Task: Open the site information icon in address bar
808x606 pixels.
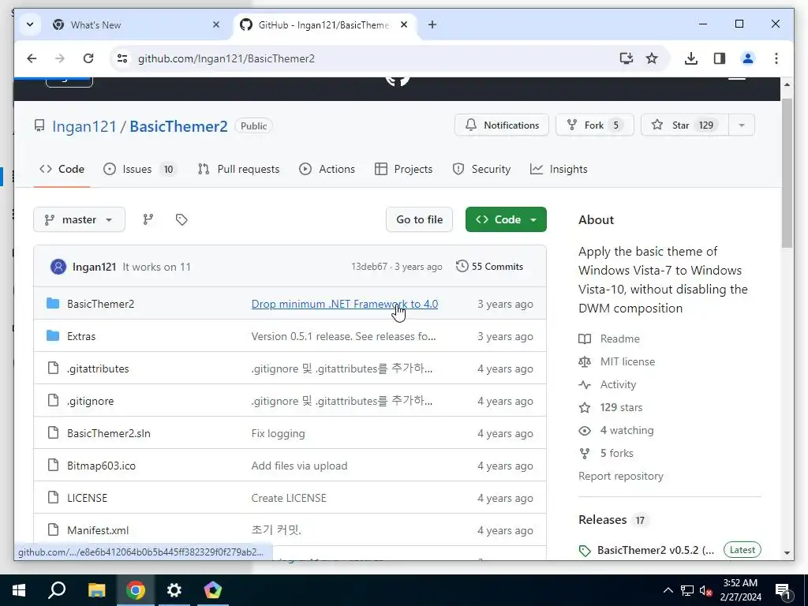Action: (x=122, y=58)
